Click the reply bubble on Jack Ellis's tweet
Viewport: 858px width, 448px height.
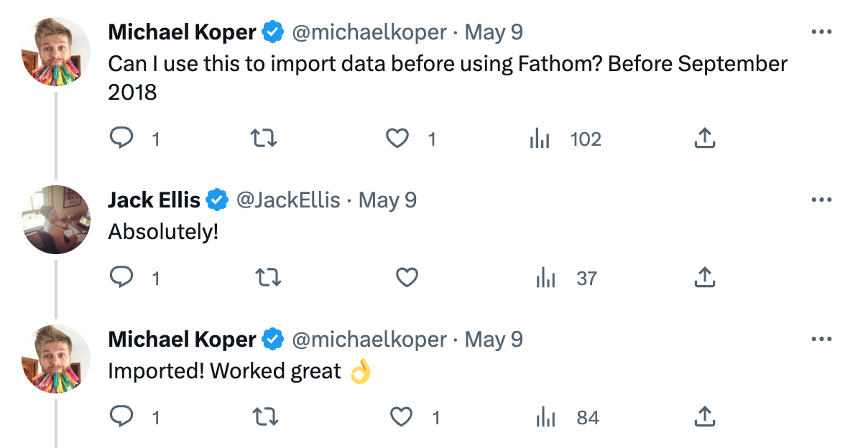123,278
